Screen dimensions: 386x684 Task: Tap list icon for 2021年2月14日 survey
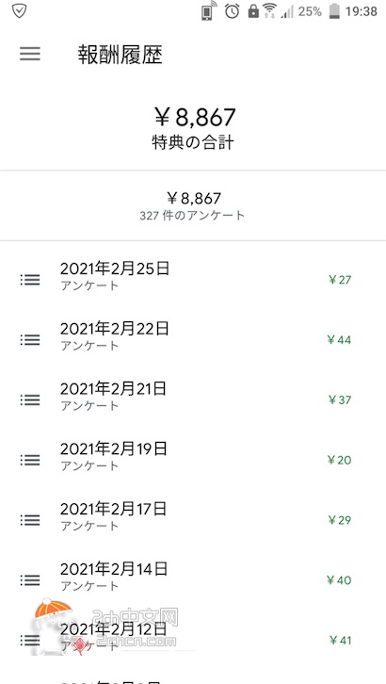(x=30, y=580)
